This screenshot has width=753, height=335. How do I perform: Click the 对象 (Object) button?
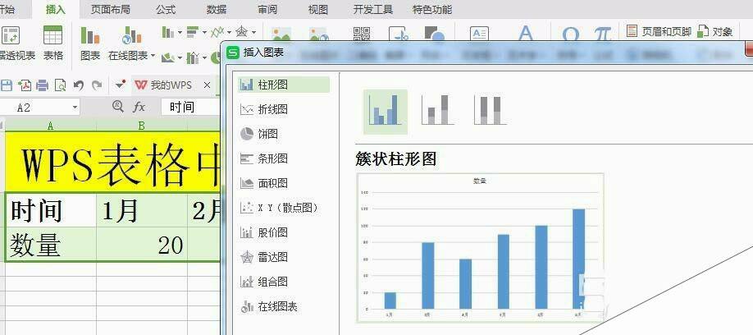(x=714, y=32)
